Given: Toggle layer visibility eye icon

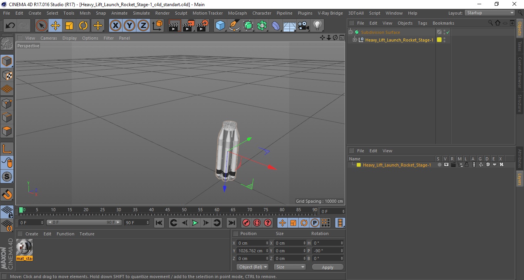Looking at the screenshot, I should 446,165.
